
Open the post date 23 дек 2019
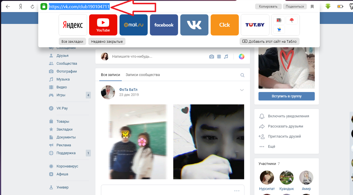point(129,95)
